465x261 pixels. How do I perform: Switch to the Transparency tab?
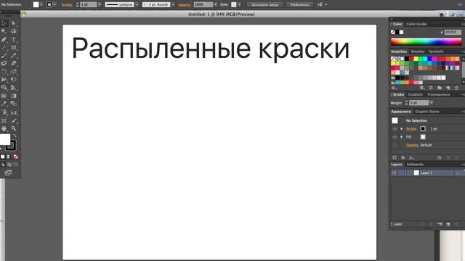[438, 95]
